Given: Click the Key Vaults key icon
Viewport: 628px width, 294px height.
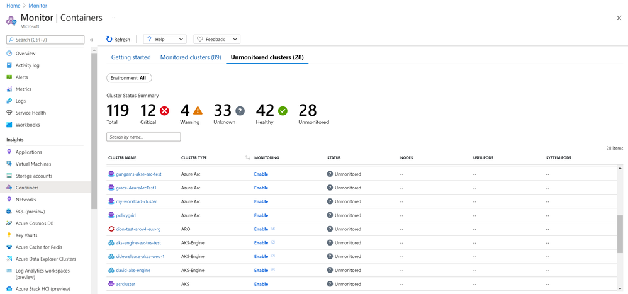Looking at the screenshot, I should 9,235.
